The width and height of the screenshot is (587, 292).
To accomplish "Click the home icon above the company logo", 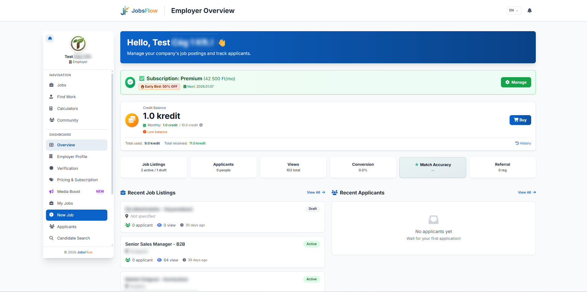I will point(50,38).
